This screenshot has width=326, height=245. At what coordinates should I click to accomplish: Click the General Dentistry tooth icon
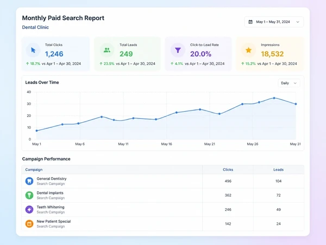[29, 181]
